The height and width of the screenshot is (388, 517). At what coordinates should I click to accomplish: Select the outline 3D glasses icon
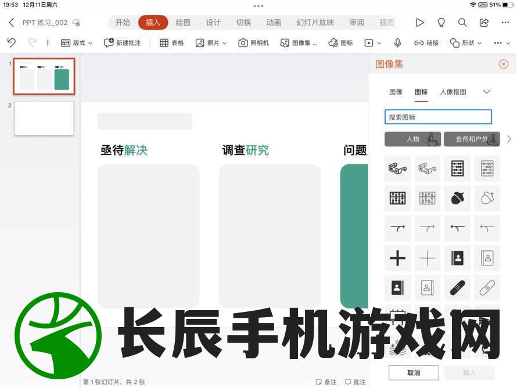(428, 168)
